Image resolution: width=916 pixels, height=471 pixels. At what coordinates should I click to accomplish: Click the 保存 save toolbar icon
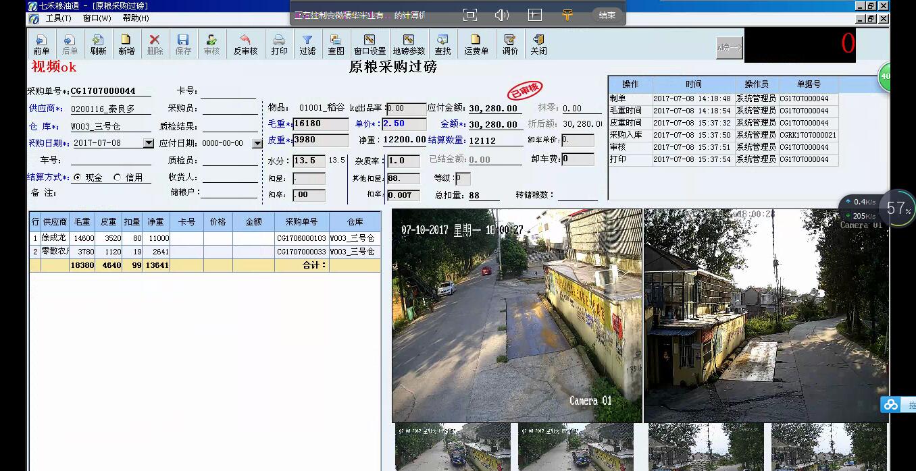point(183,45)
